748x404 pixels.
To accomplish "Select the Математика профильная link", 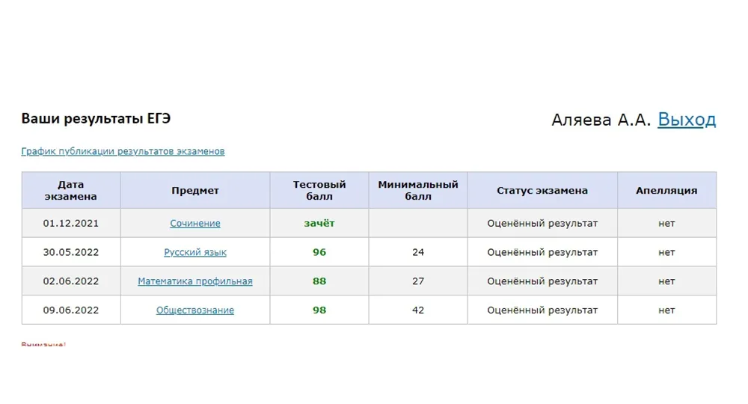I will click(194, 282).
